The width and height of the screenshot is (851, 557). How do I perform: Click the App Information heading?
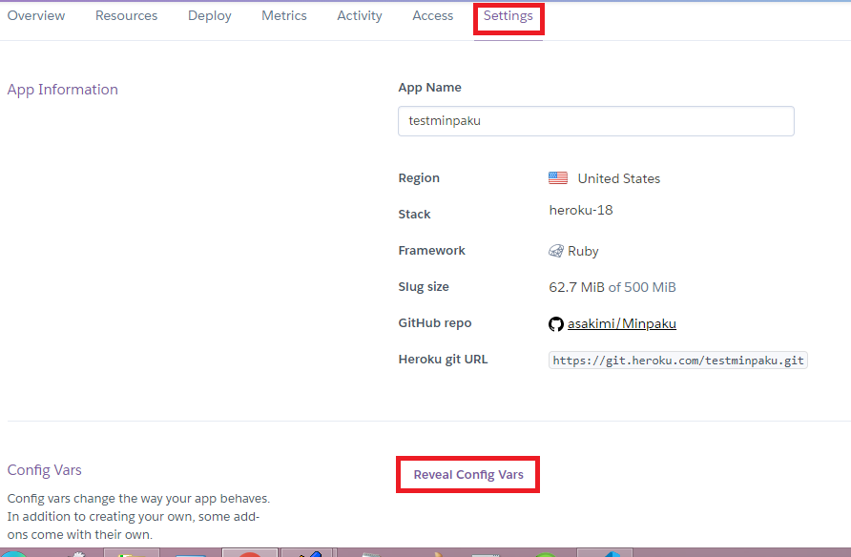62,90
